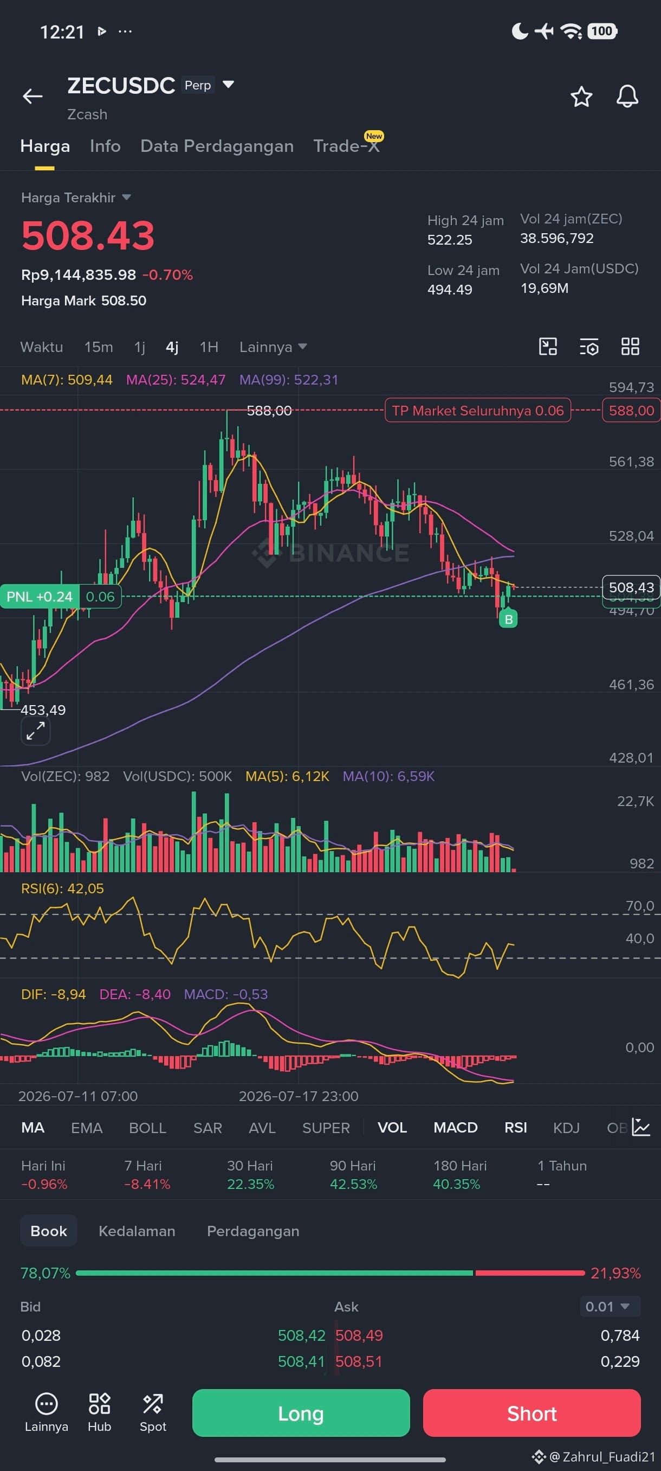Image resolution: width=661 pixels, height=1471 pixels.
Task: Select 1H timeframe
Action: (x=209, y=347)
